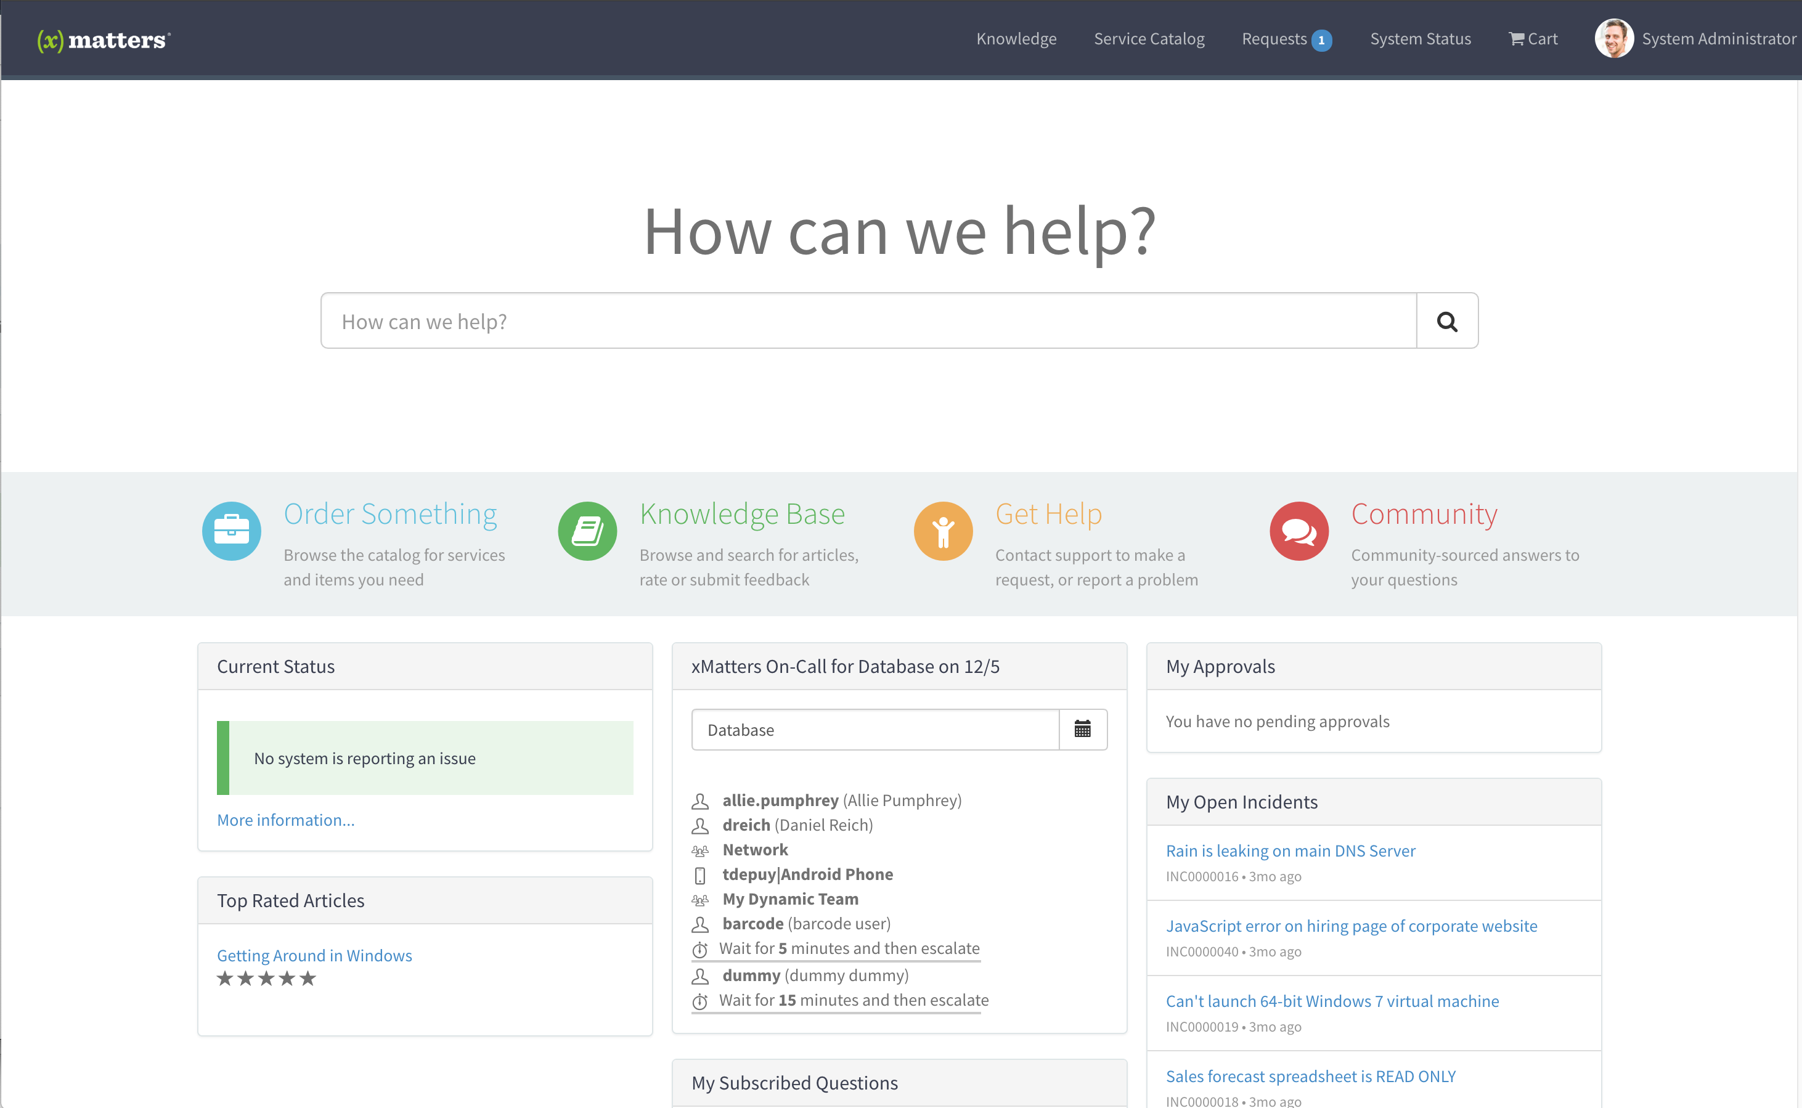The image size is (1802, 1108).
Task: Open the shopping Cart
Action: (1532, 39)
